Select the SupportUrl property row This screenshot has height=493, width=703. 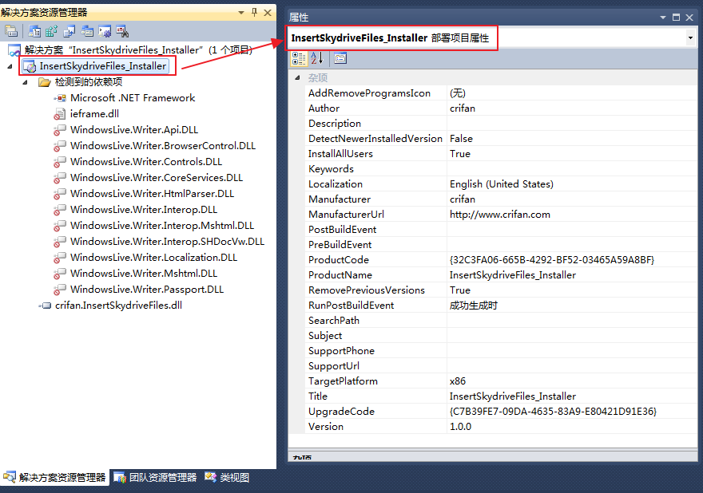click(501, 366)
